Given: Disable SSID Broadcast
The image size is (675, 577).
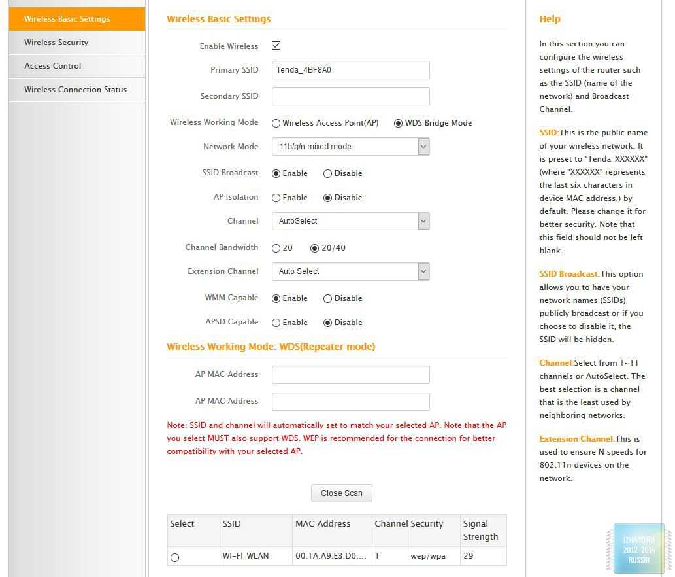Looking at the screenshot, I should point(327,173).
